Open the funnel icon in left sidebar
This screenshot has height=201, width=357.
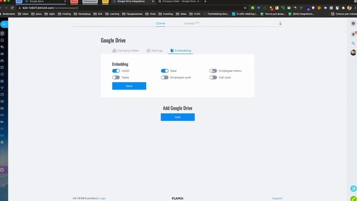pos(2,88)
